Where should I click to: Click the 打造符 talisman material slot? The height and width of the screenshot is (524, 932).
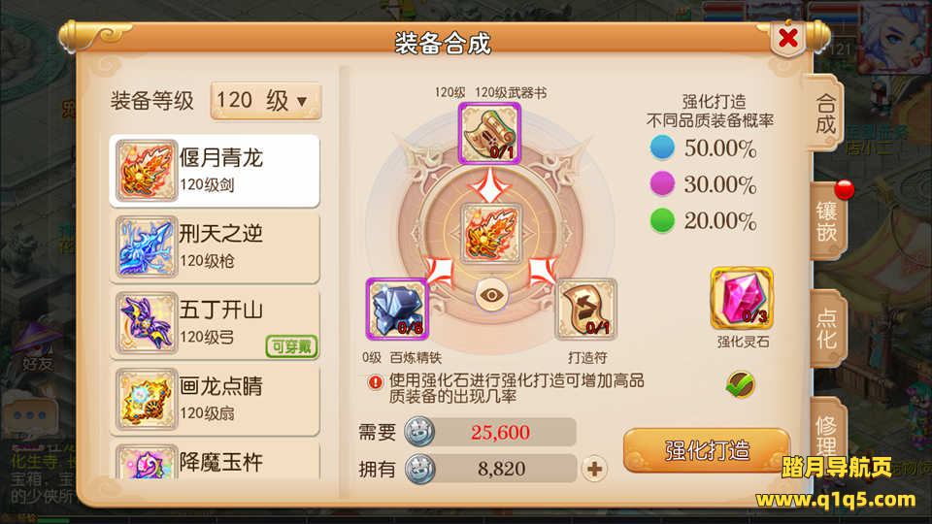585,309
